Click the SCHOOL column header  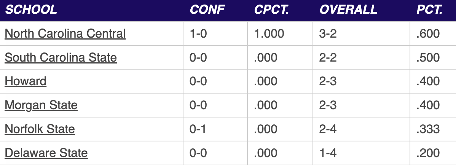[31, 10]
